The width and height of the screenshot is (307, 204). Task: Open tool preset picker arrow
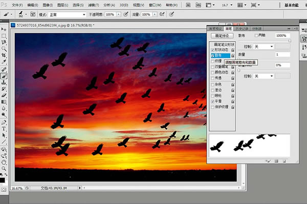coord(11,14)
